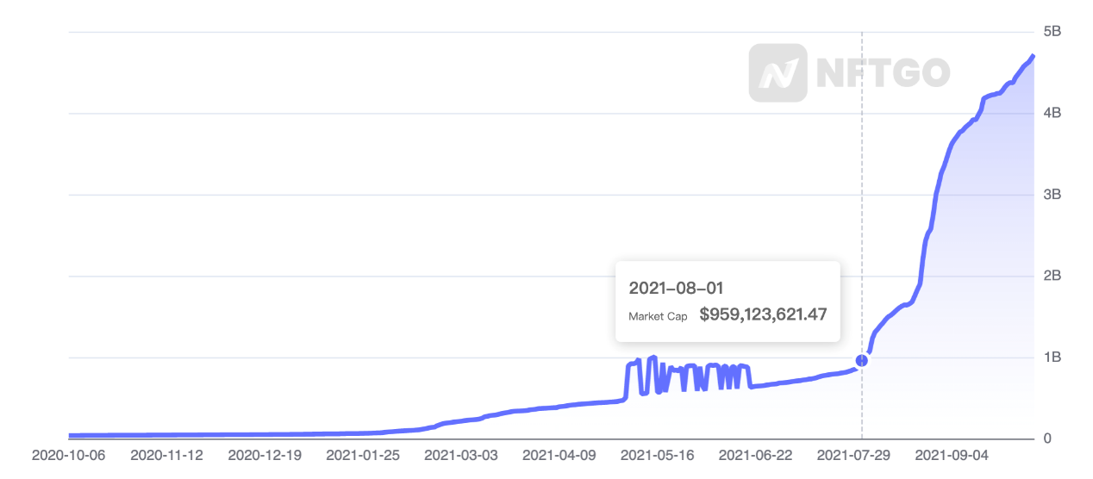Click the 2021-08-01 date in tooltip
The width and height of the screenshot is (1093, 479).
coord(676,289)
